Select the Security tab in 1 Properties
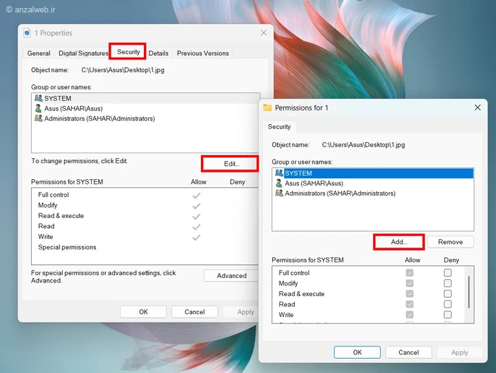 pyautogui.click(x=128, y=52)
